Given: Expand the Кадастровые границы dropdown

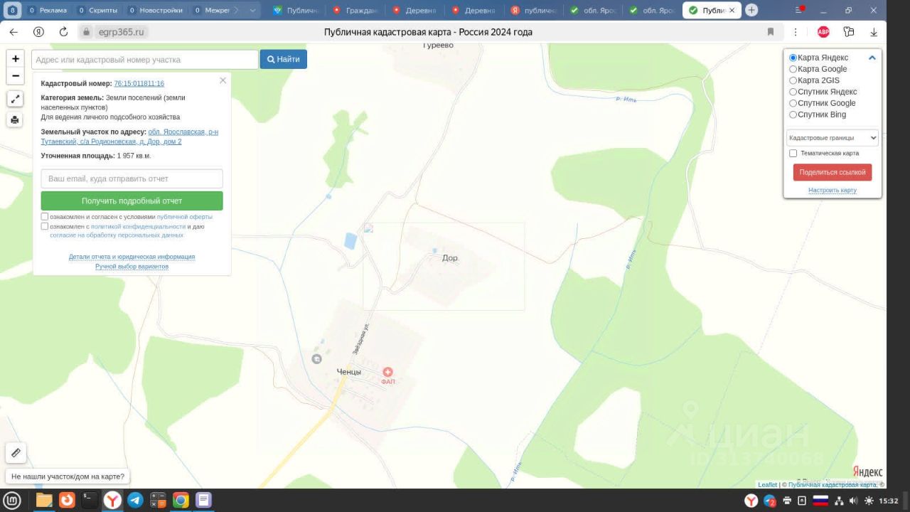Looking at the screenshot, I should click(x=832, y=138).
